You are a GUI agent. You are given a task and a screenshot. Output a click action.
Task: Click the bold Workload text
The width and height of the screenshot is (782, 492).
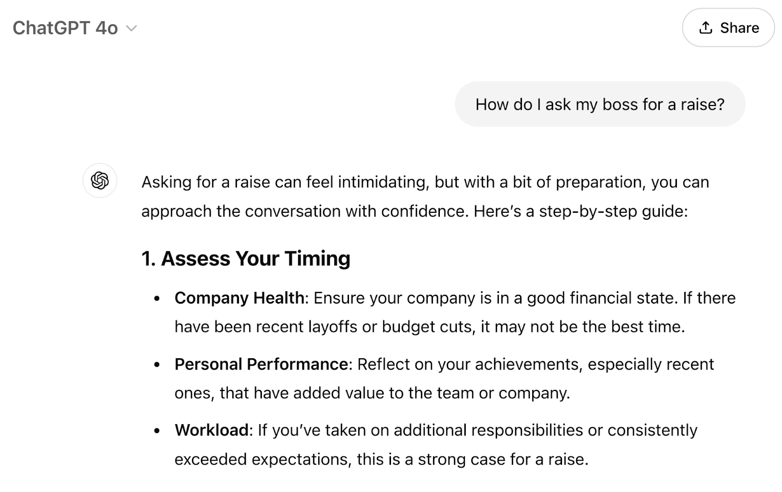212,430
